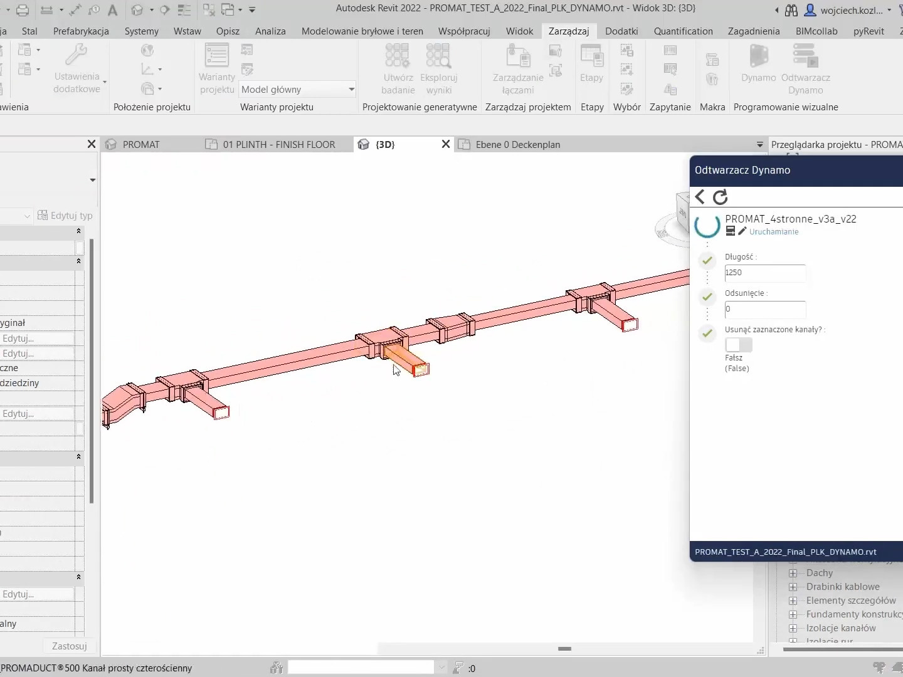This screenshot has width=903, height=677.
Task: Click the status bar selection field
Action: click(361, 668)
